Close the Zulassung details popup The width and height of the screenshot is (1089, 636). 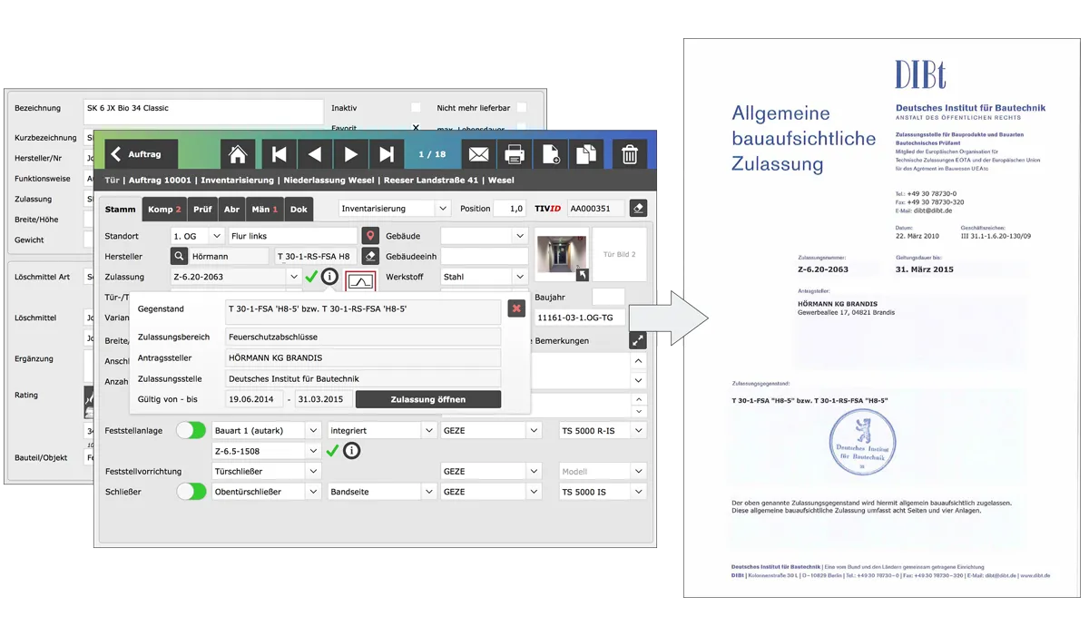pos(516,308)
